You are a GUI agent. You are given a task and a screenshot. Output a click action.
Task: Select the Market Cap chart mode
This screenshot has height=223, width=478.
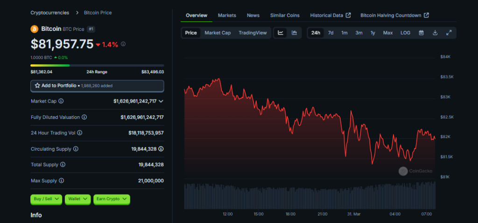coord(218,33)
